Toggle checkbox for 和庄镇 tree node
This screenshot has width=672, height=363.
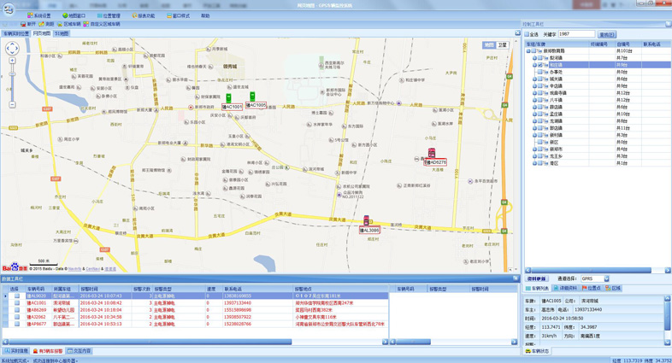click(x=540, y=65)
